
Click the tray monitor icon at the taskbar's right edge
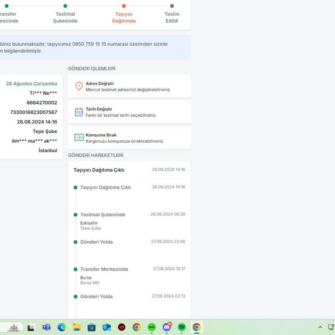[331, 327]
